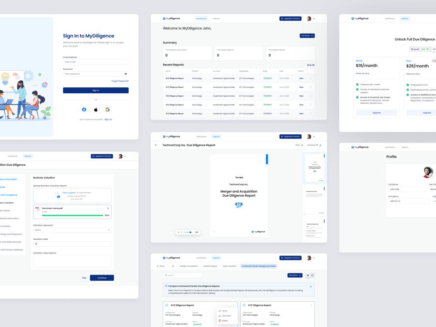The image size is (436, 327).
Task: Sign in with the Facebook icon
Action: pos(84,109)
